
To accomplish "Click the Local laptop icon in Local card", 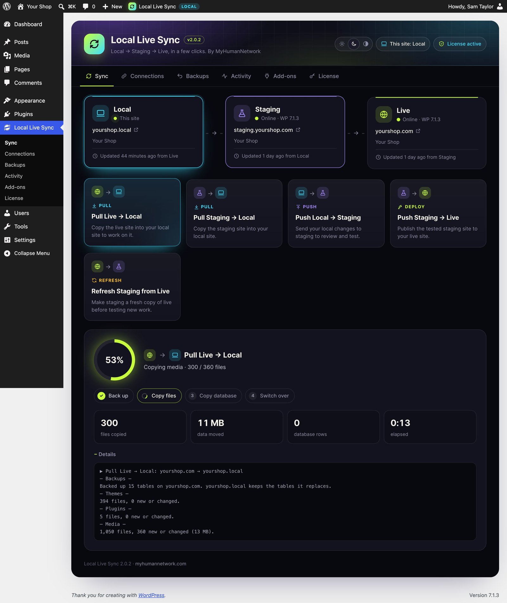I will 100,113.
